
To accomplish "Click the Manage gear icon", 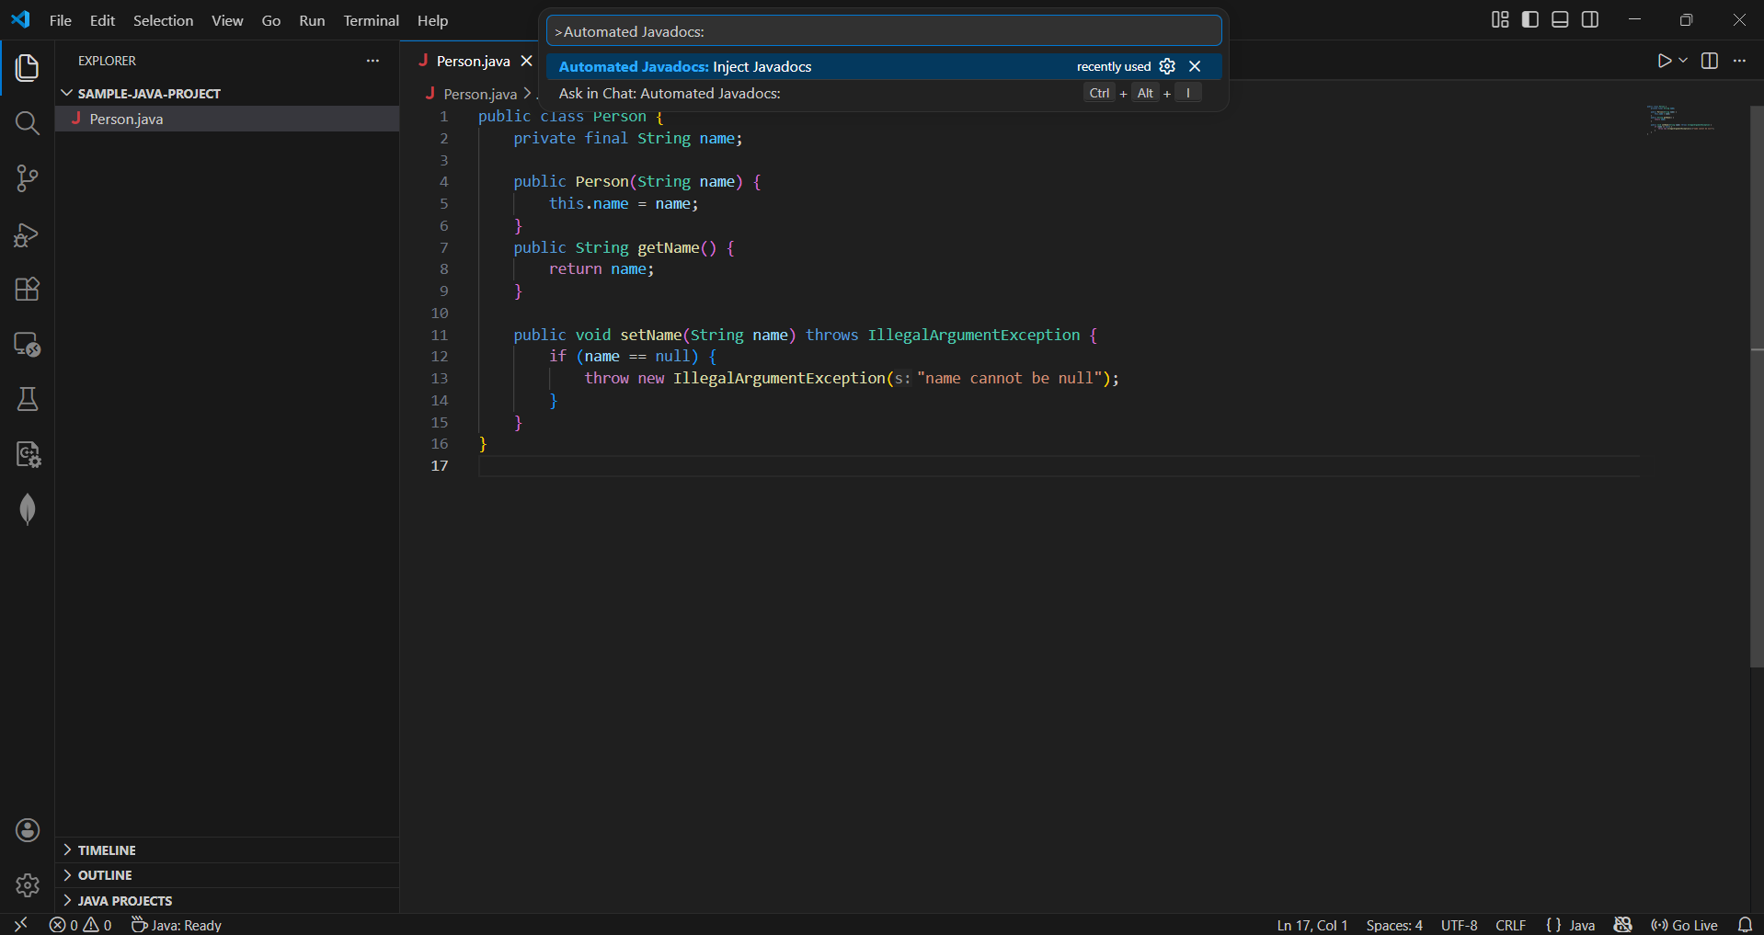I will (x=28, y=884).
